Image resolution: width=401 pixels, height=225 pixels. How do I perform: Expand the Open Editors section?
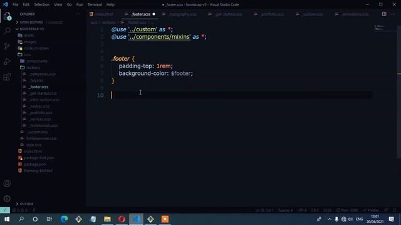tap(31, 22)
